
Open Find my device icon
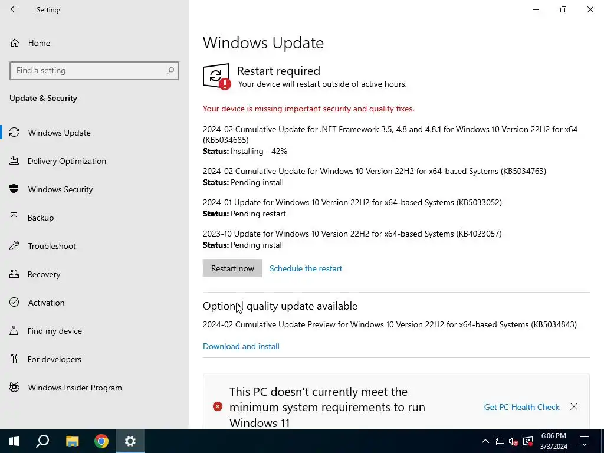coord(14,331)
